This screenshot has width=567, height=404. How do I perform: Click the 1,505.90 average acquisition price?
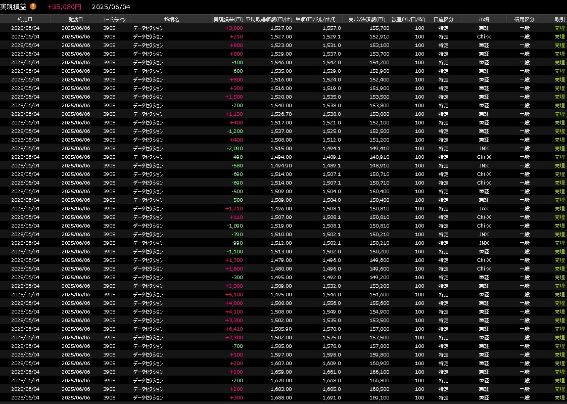[x=281, y=329]
